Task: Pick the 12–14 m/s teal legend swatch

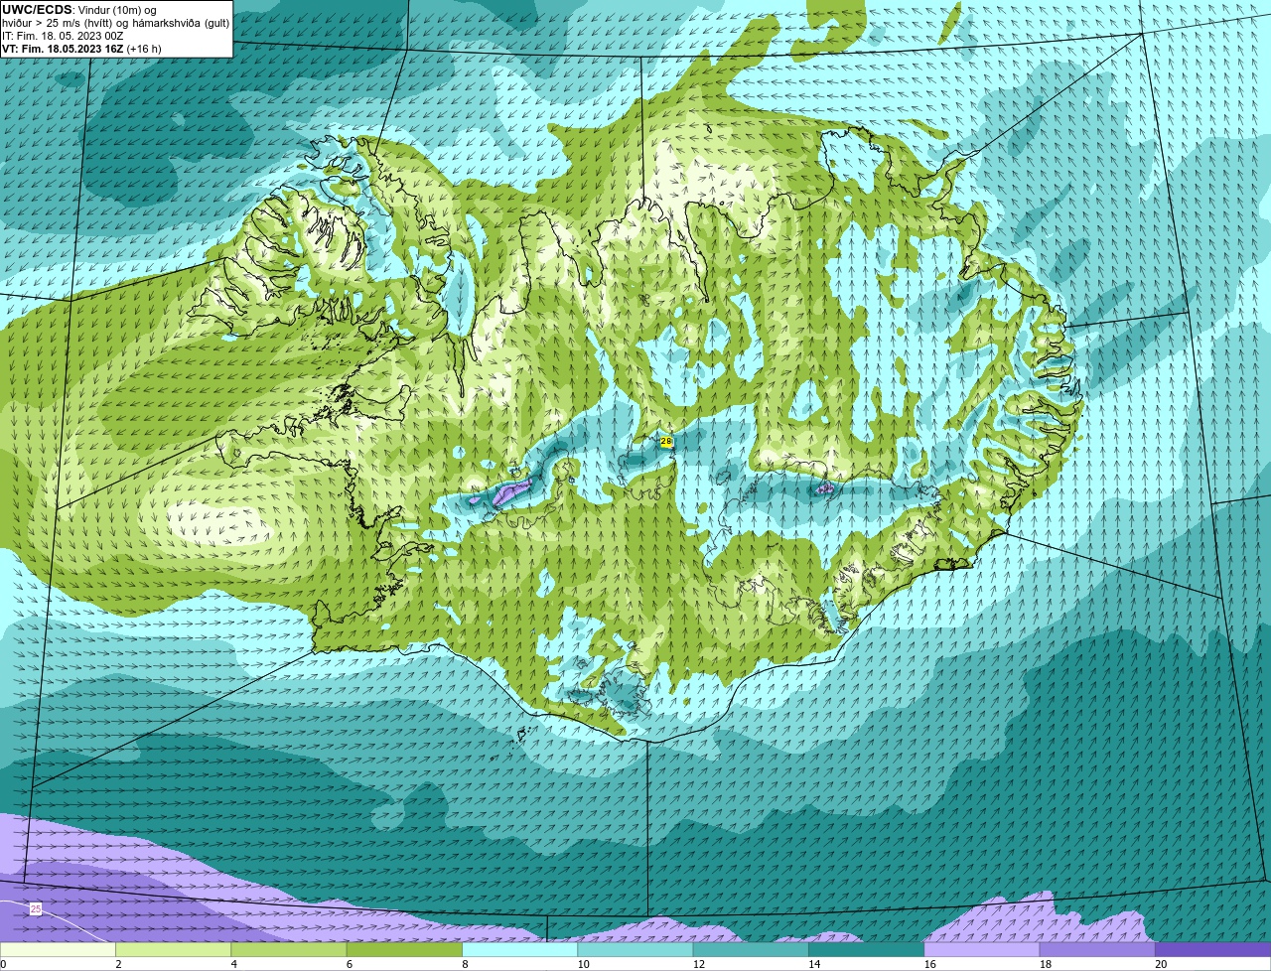Action: tap(751, 949)
